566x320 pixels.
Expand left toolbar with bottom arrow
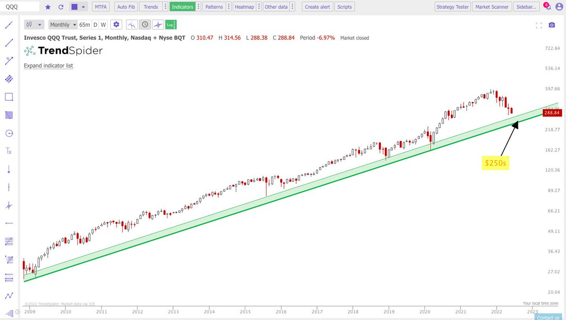tap(17, 312)
